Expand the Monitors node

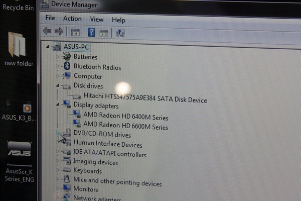(x=58, y=188)
